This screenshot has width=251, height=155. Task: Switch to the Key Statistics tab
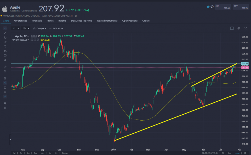20,21
